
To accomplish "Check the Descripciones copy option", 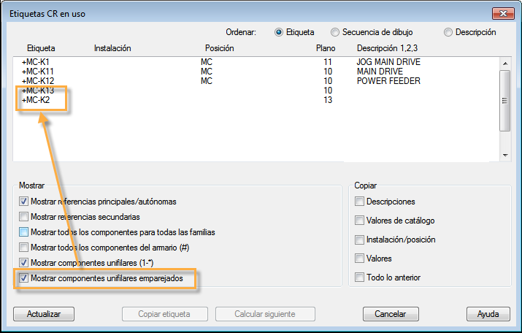I will (x=359, y=202).
